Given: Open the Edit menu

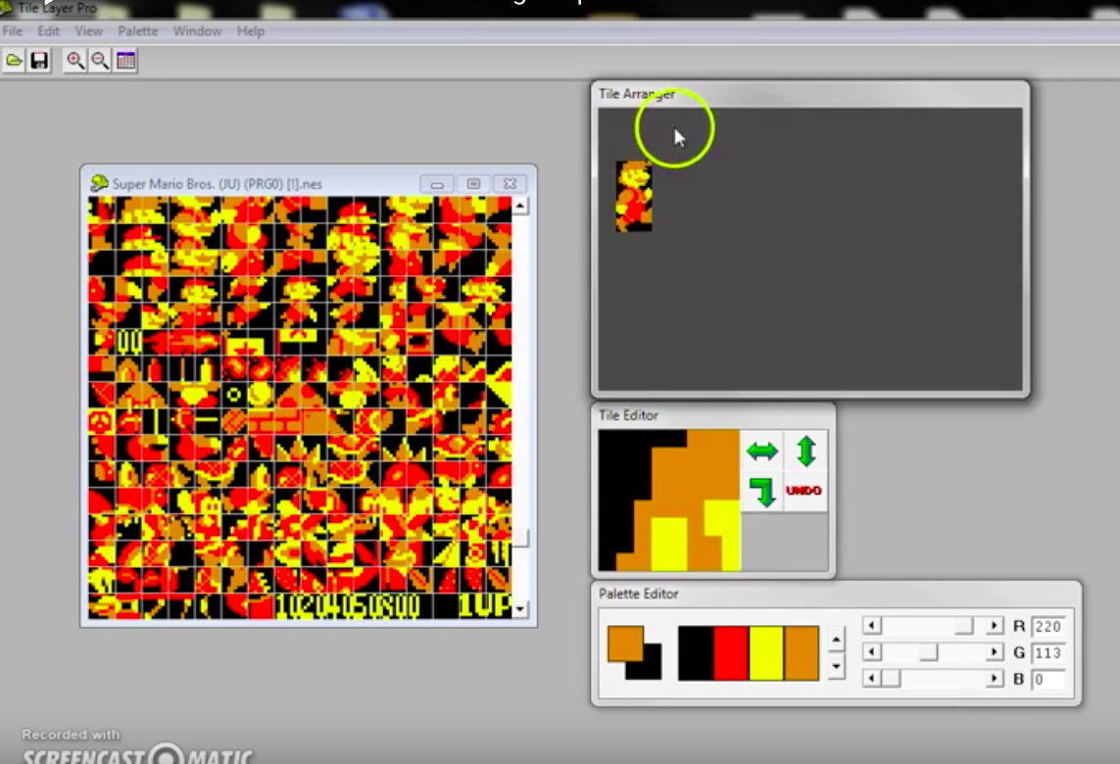Looking at the screenshot, I should pyautogui.click(x=49, y=31).
